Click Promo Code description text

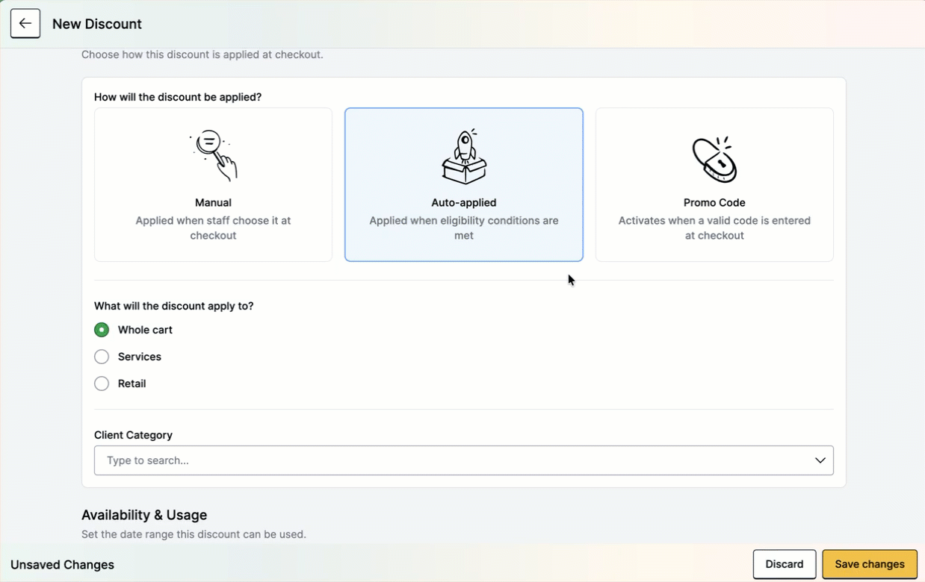click(x=714, y=228)
